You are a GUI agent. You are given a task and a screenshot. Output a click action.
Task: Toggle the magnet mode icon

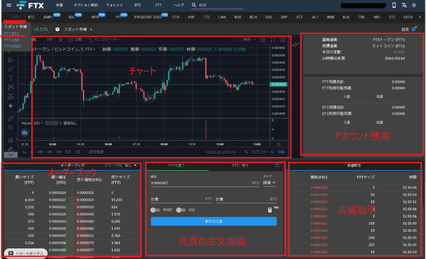pyautogui.click(x=10, y=140)
